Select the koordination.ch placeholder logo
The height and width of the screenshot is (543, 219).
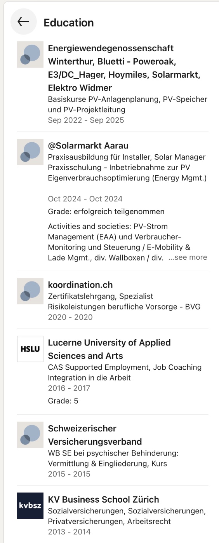[x=30, y=291]
